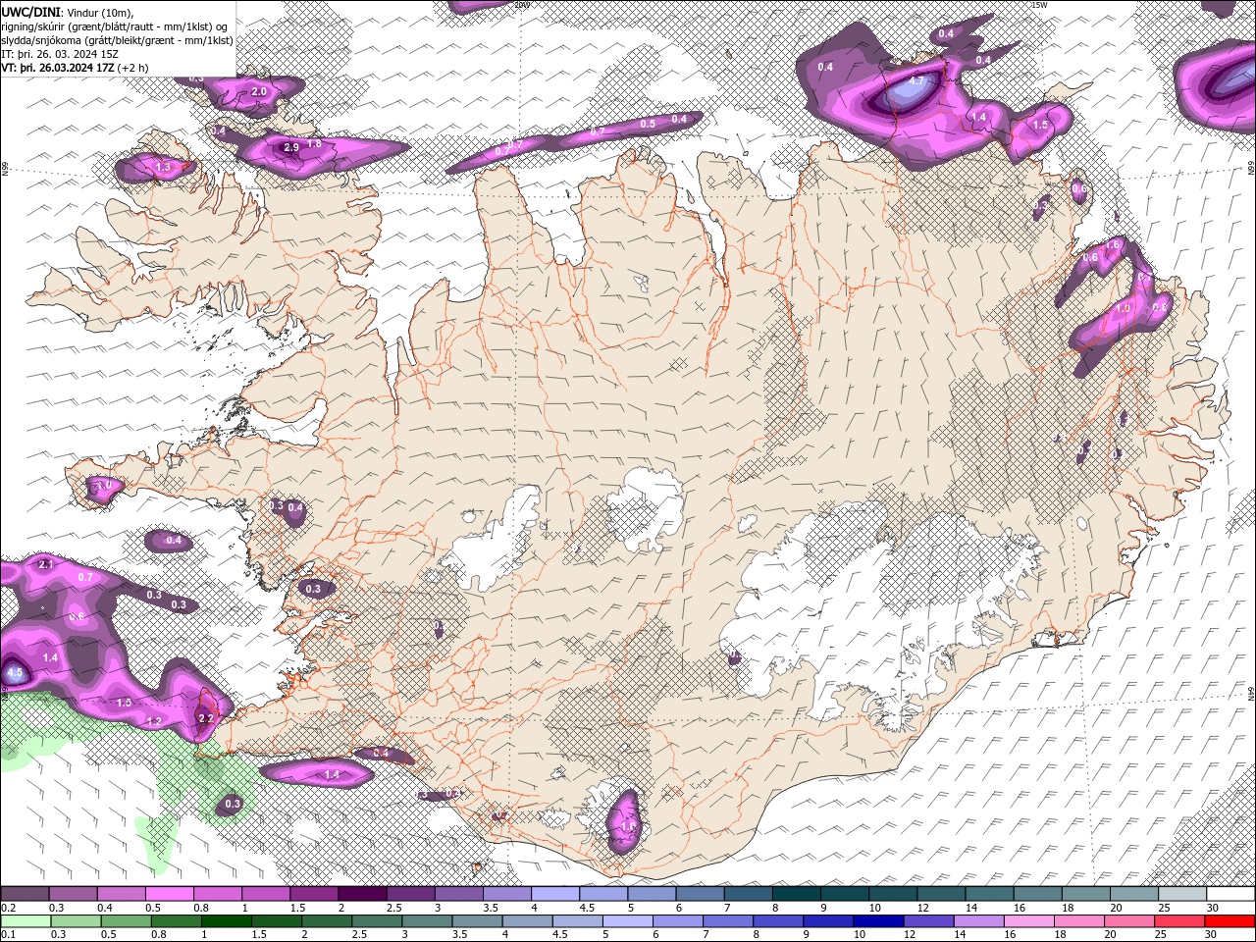
Task: Click the light lavender 4–4.5 swatch, upper legend
Action: (555, 894)
